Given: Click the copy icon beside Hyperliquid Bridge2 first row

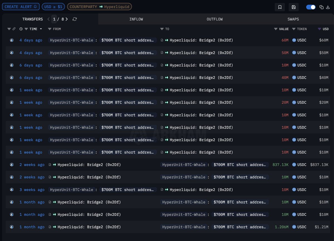Looking at the screenshot, I should [x=162, y=40].
